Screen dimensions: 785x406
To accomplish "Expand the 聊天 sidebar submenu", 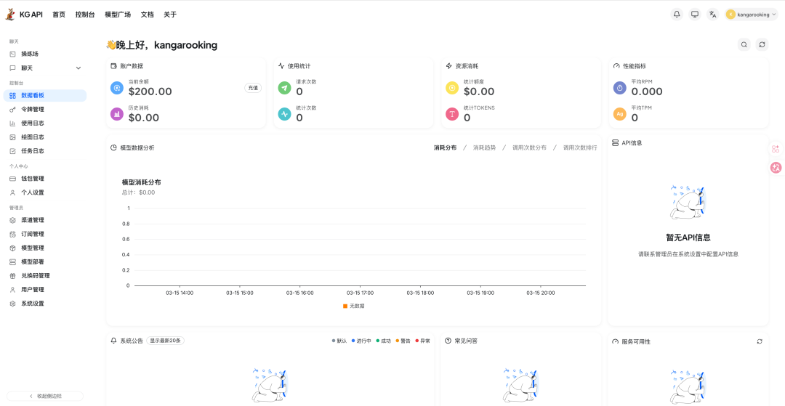I will click(78, 68).
